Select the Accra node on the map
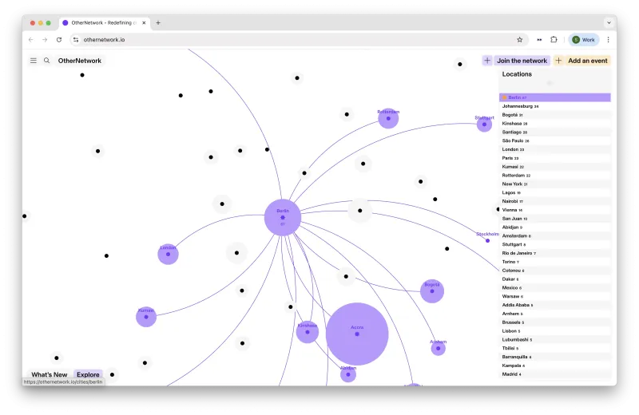The image size is (639, 415). [357, 334]
